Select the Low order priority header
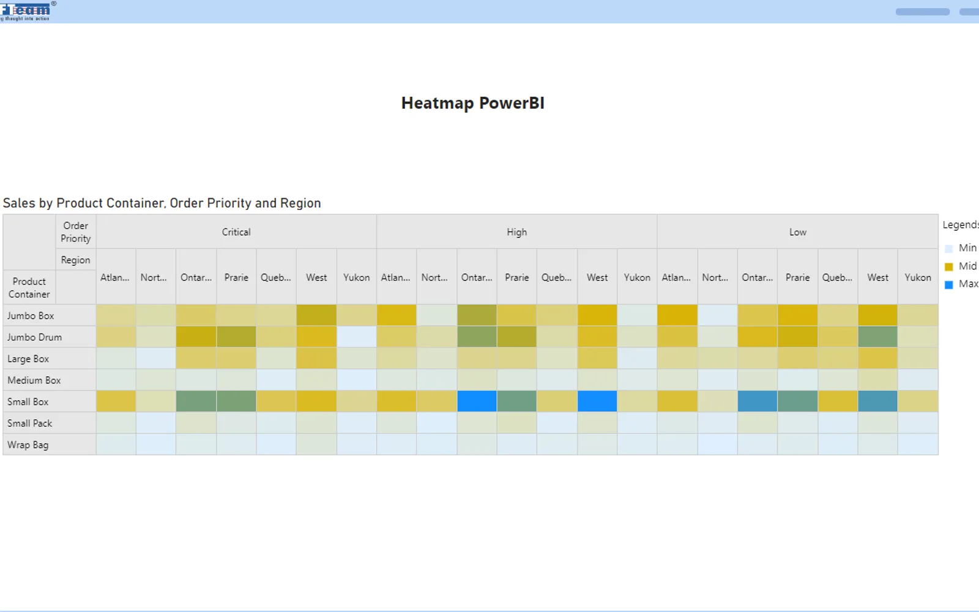Viewport: 979px width, 612px height. point(798,232)
